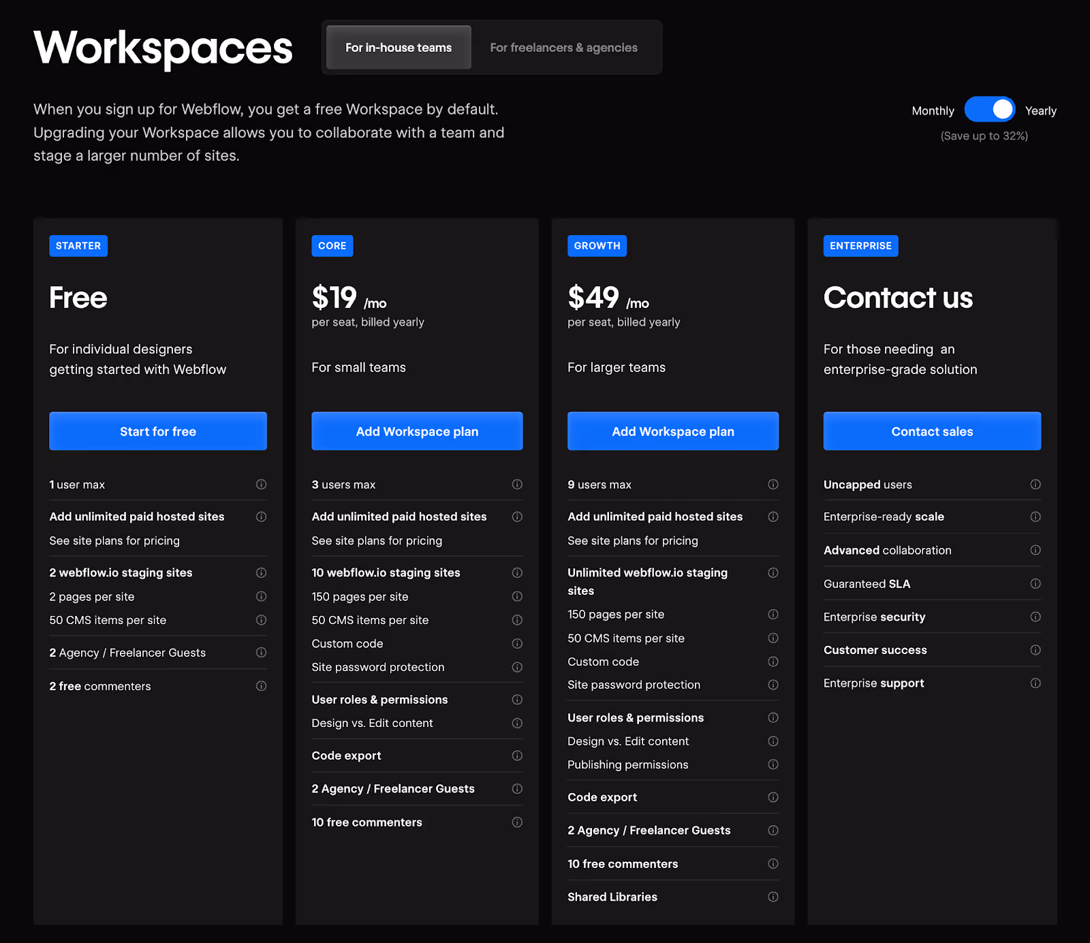
Task: Click "Publishing permissions" feature text
Action: (x=628, y=764)
